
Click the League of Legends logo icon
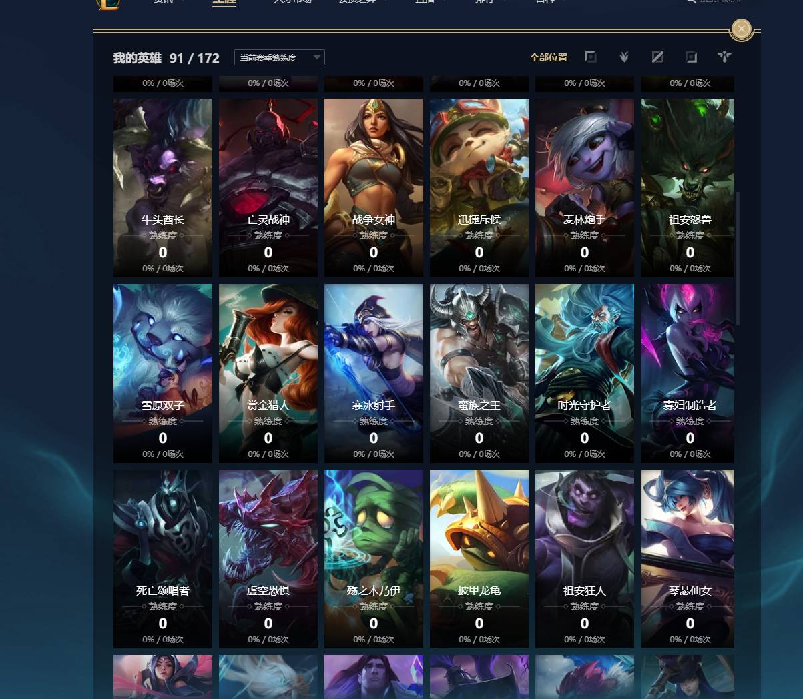pos(109,5)
